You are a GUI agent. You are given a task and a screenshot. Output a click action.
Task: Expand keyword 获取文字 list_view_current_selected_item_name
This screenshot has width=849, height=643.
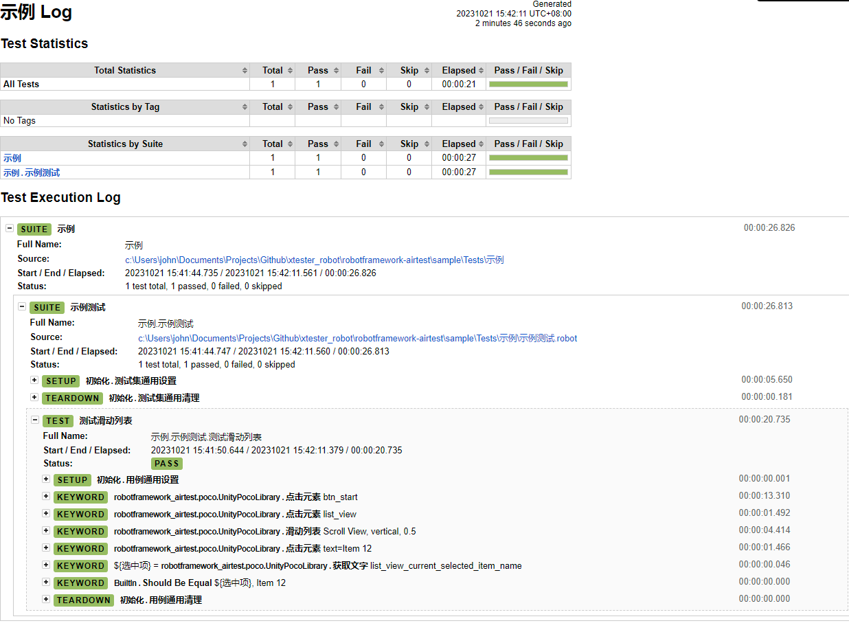46,565
